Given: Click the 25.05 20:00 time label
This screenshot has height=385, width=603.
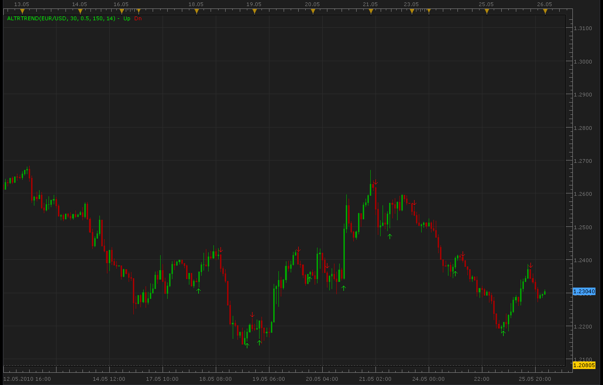Looking at the screenshot, I should click(535, 379).
